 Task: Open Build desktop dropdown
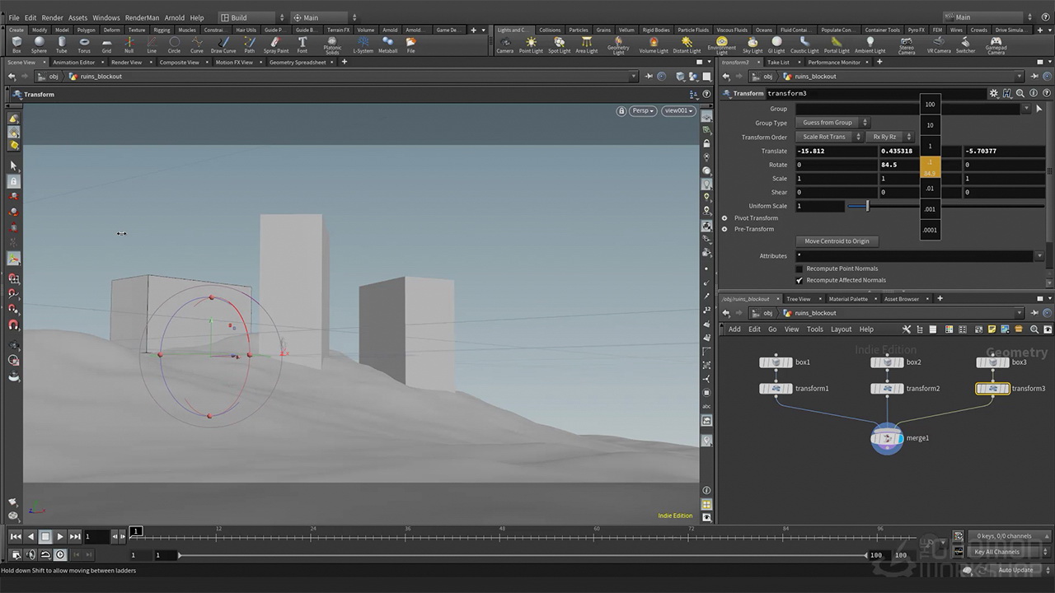pyautogui.click(x=252, y=17)
